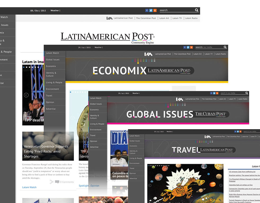
Task: Open 'Colombia halts air strikes on Farc' headline
Action: pos(241,185)
